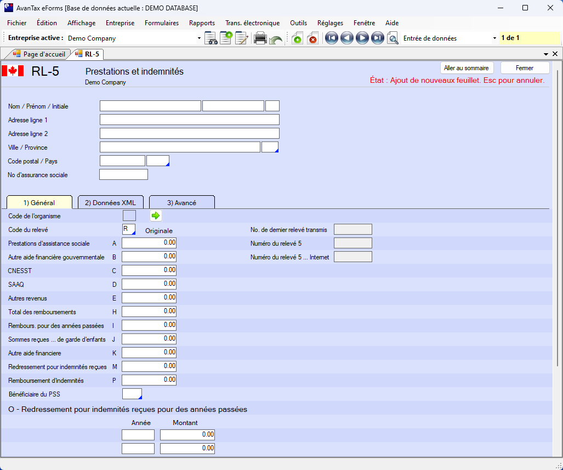Click the Canadian flag icon

[13, 71]
